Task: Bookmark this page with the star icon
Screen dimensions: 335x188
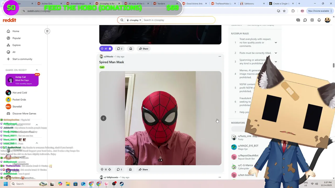Action: pos(284,11)
